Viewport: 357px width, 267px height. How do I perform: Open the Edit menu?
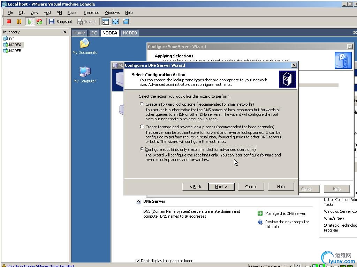tap(22, 13)
